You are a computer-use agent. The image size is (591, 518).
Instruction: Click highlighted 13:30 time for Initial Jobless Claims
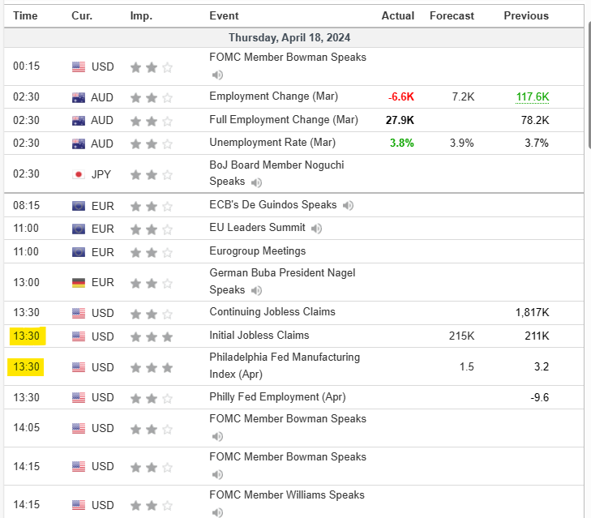tap(27, 336)
